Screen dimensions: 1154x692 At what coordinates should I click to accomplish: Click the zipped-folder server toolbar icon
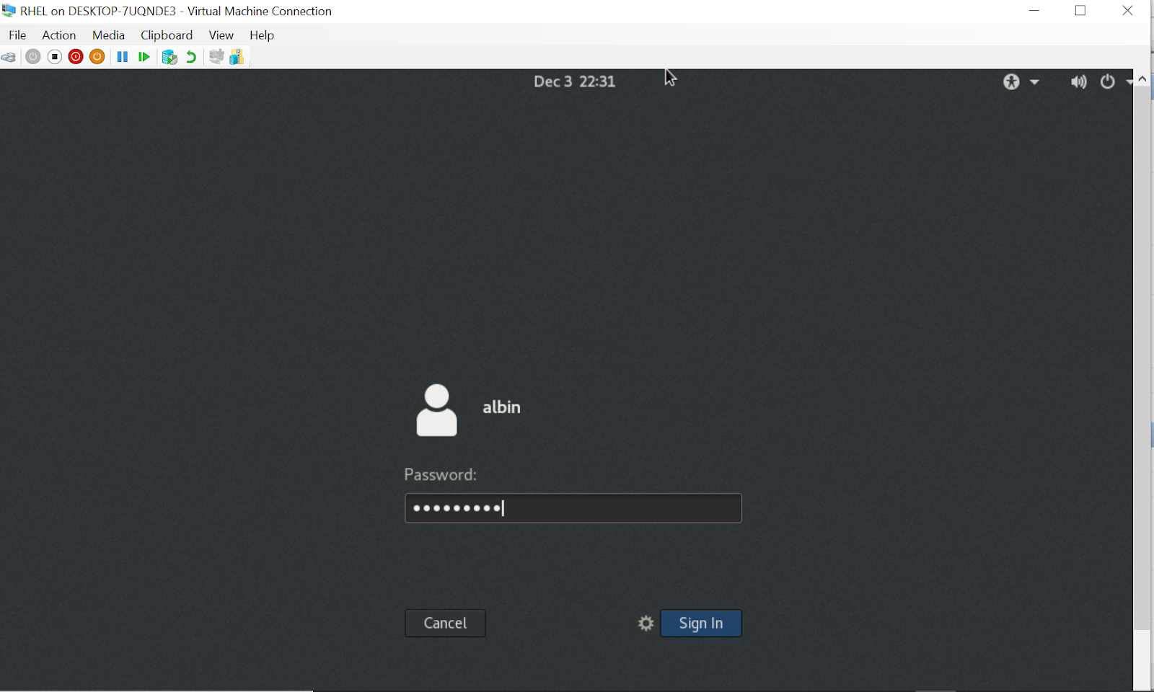click(x=237, y=57)
